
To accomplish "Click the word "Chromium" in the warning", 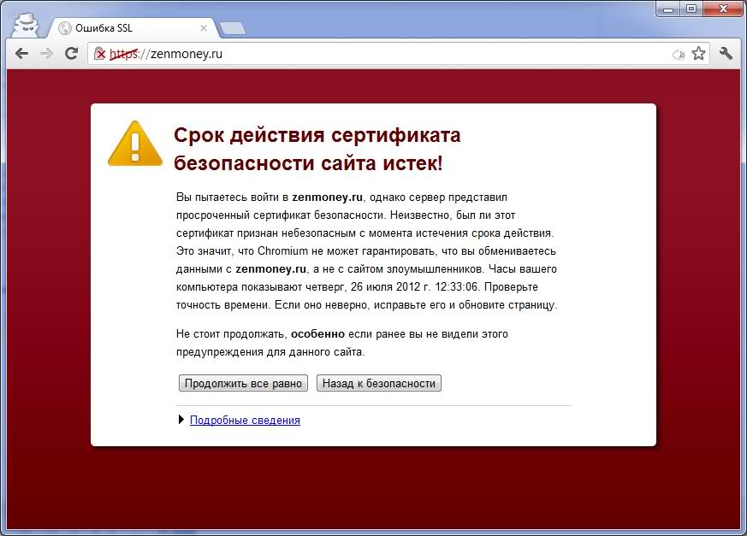I will pos(282,250).
